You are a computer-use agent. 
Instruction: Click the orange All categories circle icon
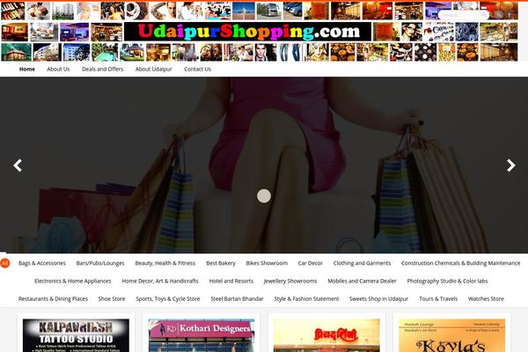[4, 263]
